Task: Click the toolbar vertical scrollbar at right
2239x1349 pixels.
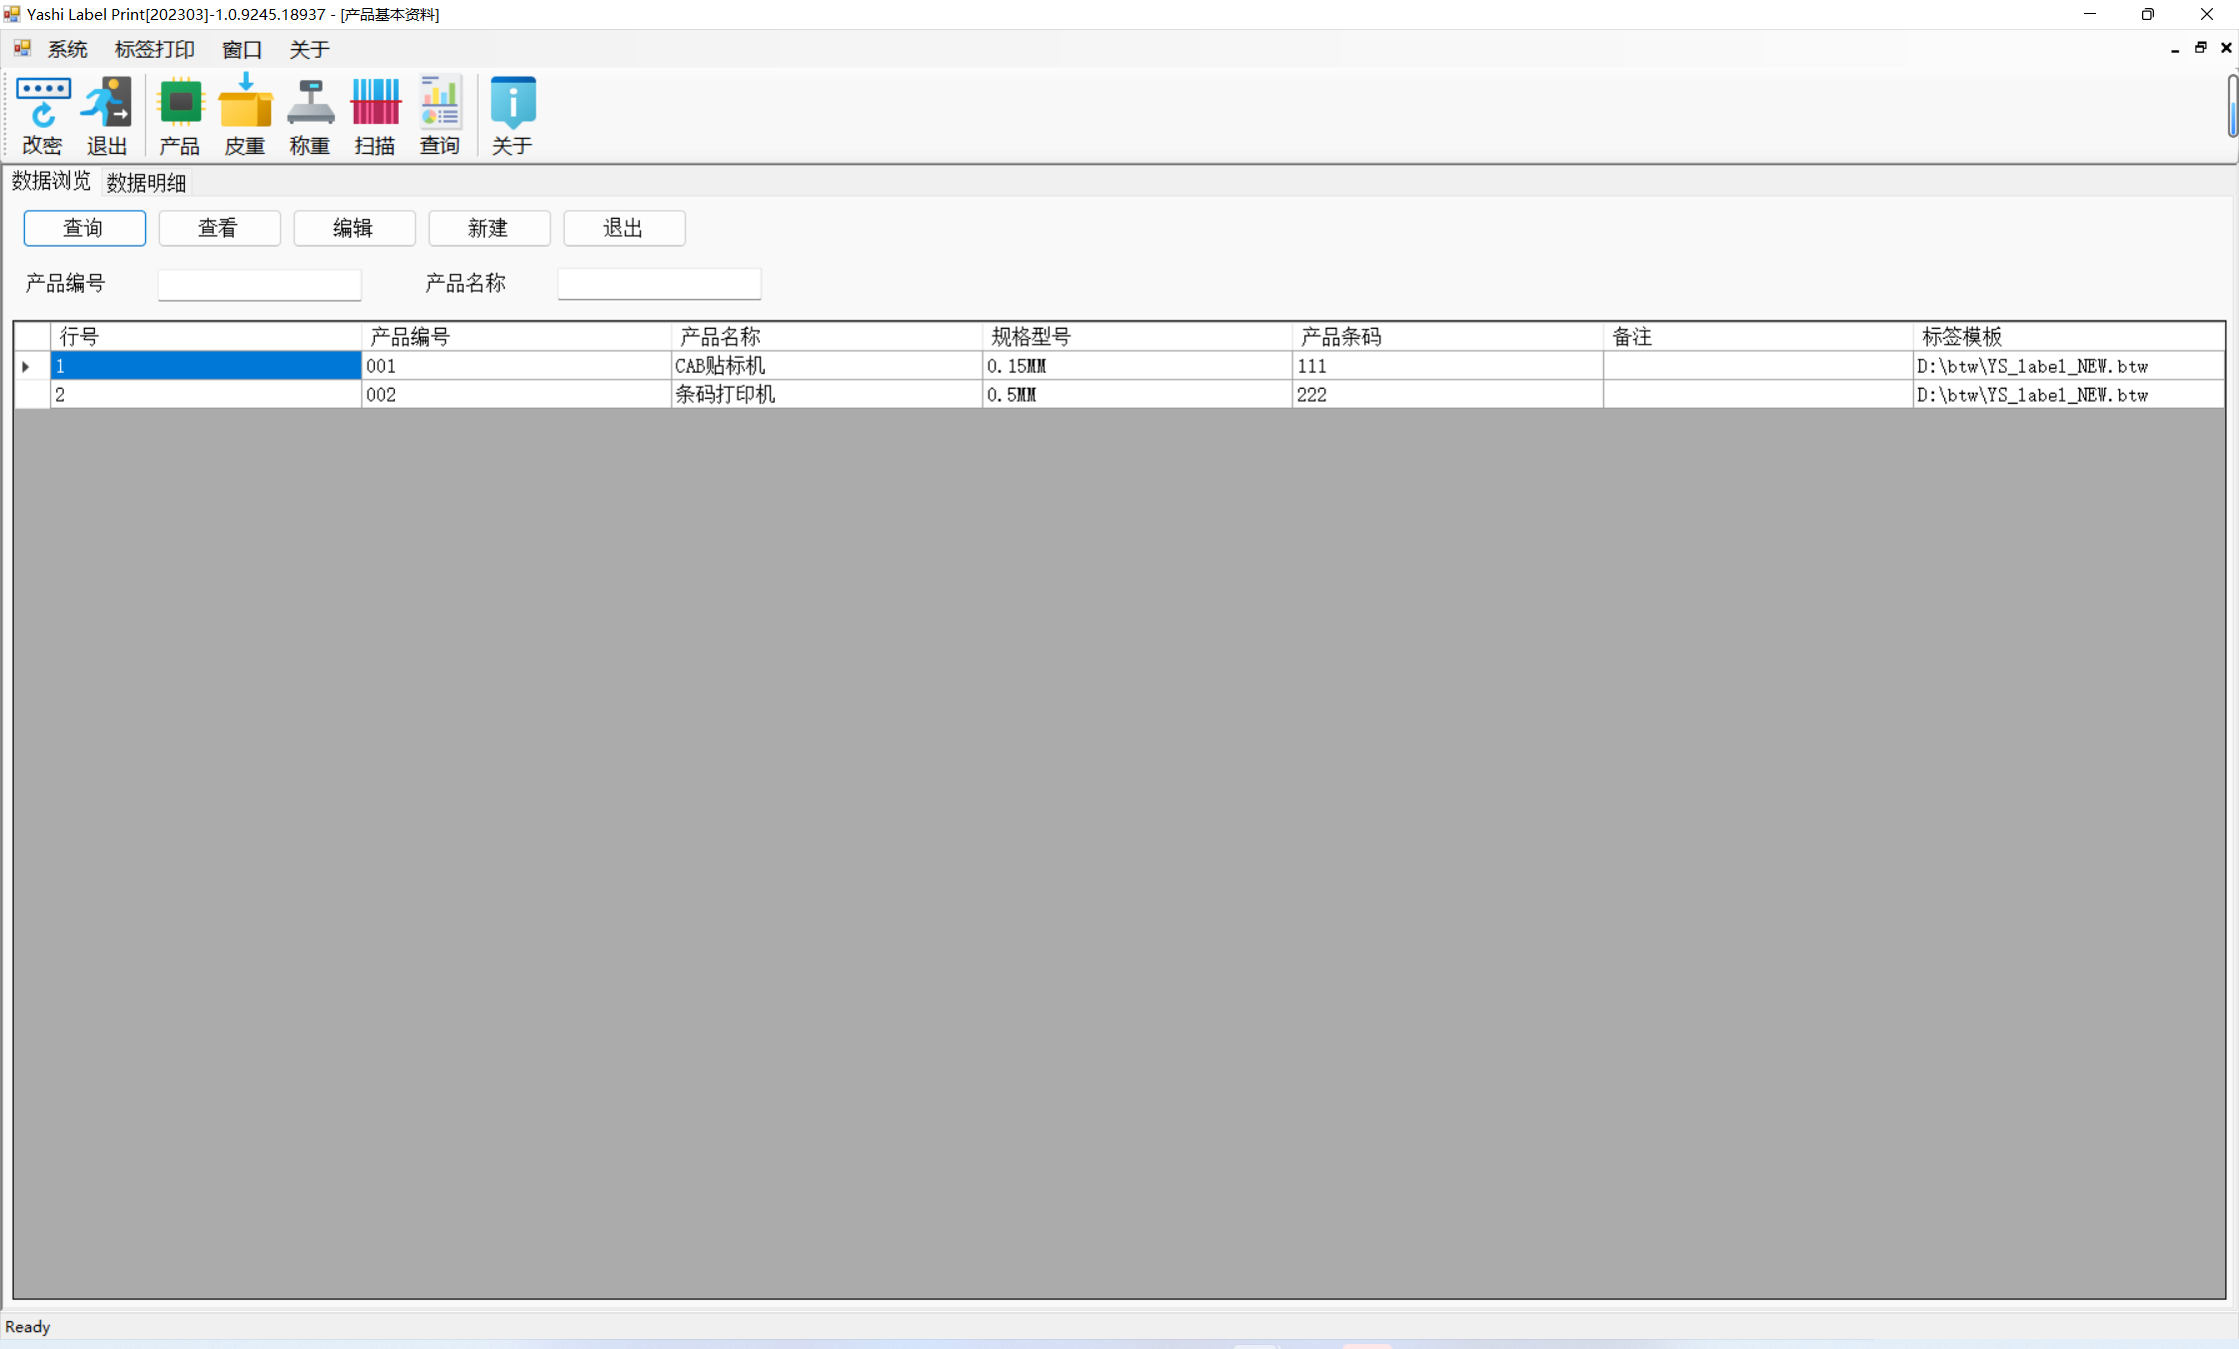Action: pyautogui.click(x=2233, y=106)
